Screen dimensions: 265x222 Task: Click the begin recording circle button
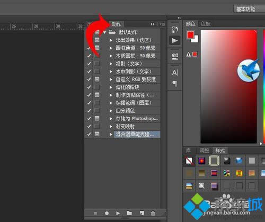click(107, 214)
